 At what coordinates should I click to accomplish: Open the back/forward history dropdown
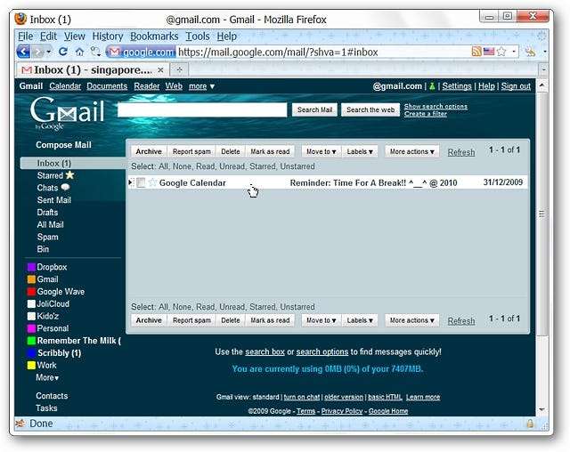49,52
